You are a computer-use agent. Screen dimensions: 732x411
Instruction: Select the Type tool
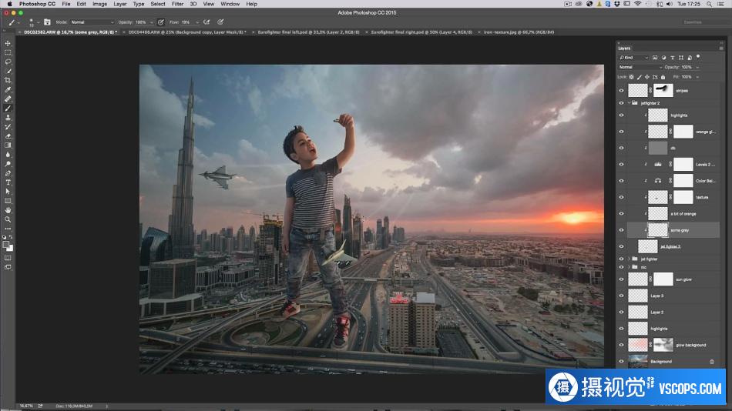point(8,182)
